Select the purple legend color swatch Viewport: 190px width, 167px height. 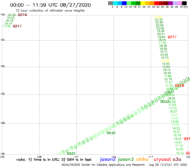pos(170,3)
